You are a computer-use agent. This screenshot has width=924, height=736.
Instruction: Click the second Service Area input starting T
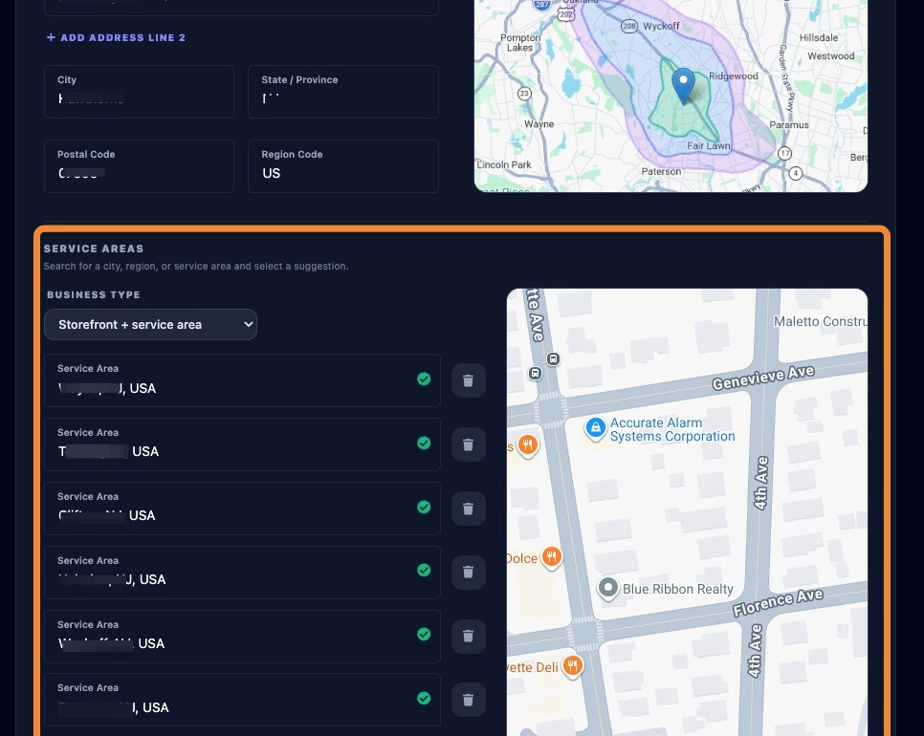[242, 444]
